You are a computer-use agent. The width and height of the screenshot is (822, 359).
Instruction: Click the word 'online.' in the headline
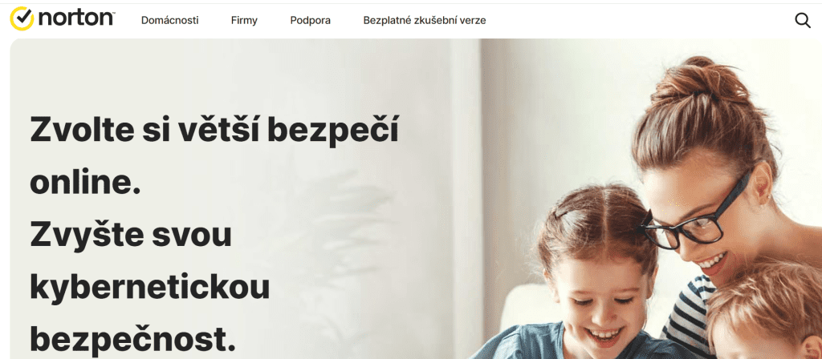point(85,183)
